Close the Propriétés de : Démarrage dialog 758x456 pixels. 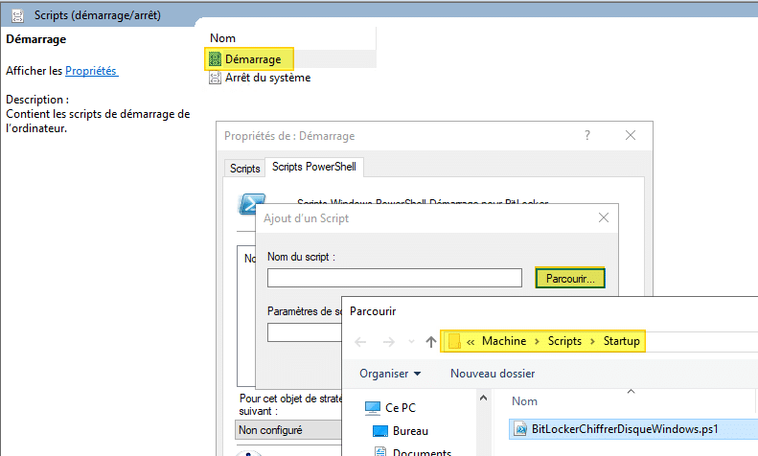click(631, 135)
